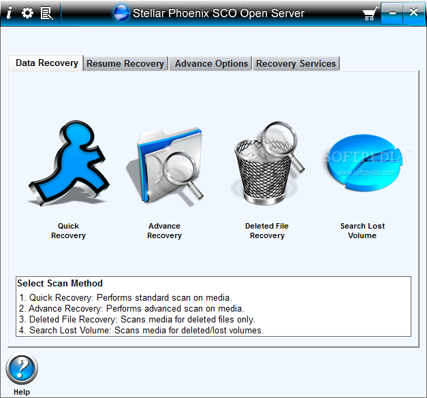Screen dimensions: 427x398
Task: Click the Deleted File Recovery label
Action: (267, 231)
